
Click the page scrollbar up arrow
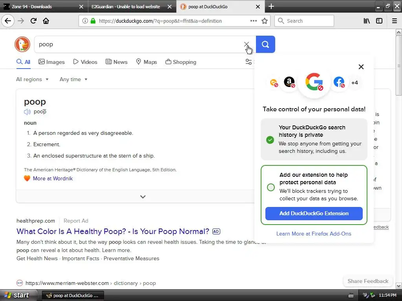398,32
